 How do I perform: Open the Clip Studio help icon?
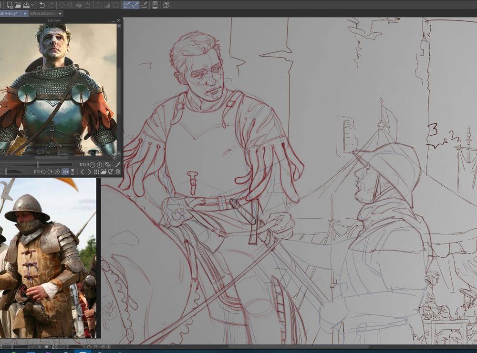(x=166, y=5)
